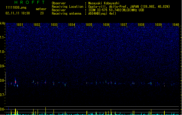Image resolution: width=182 pixels, height=115 pixels.
Task: Click the 0.9 frequency axis label
Action: 2,66
